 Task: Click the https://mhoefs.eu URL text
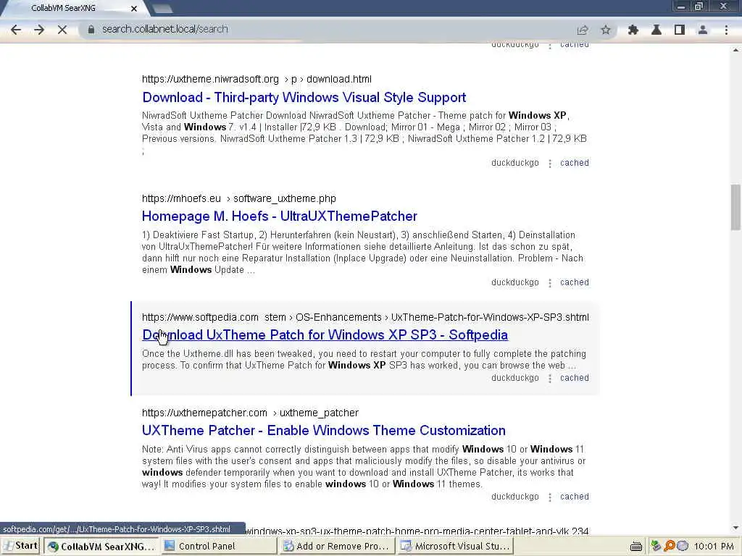click(181, 198)
